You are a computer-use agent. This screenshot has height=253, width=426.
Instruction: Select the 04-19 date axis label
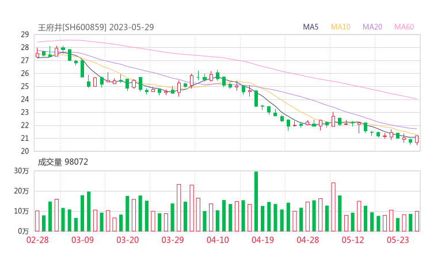263,240
